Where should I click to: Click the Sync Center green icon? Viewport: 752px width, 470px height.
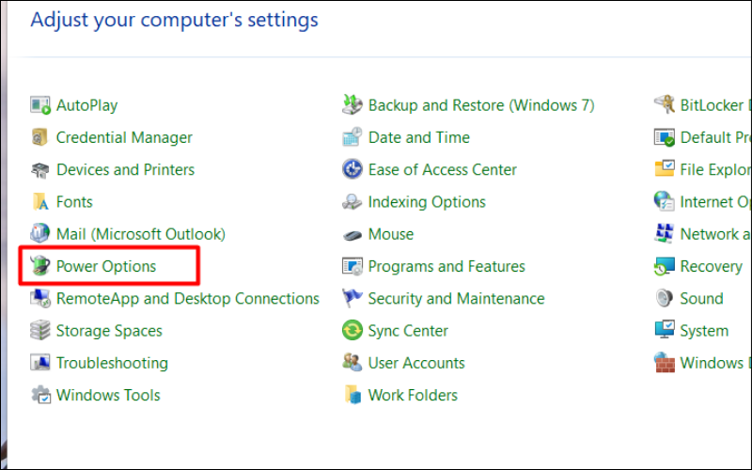352,331
